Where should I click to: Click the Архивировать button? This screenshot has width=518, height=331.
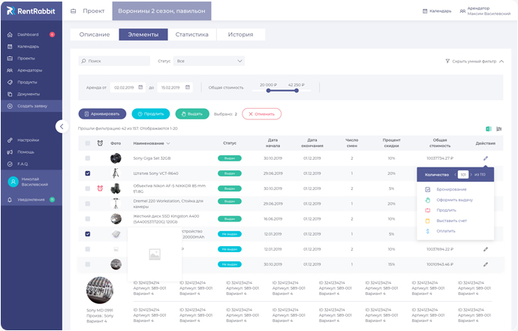point(102,114)
